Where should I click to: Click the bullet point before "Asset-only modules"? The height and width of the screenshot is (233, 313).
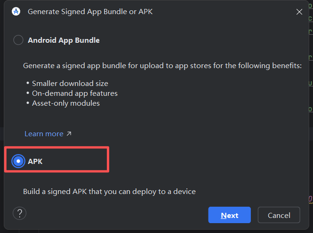28,103
